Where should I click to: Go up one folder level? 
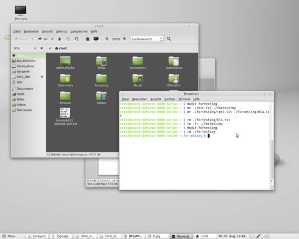pyautogui.click(x=59, y=39)
